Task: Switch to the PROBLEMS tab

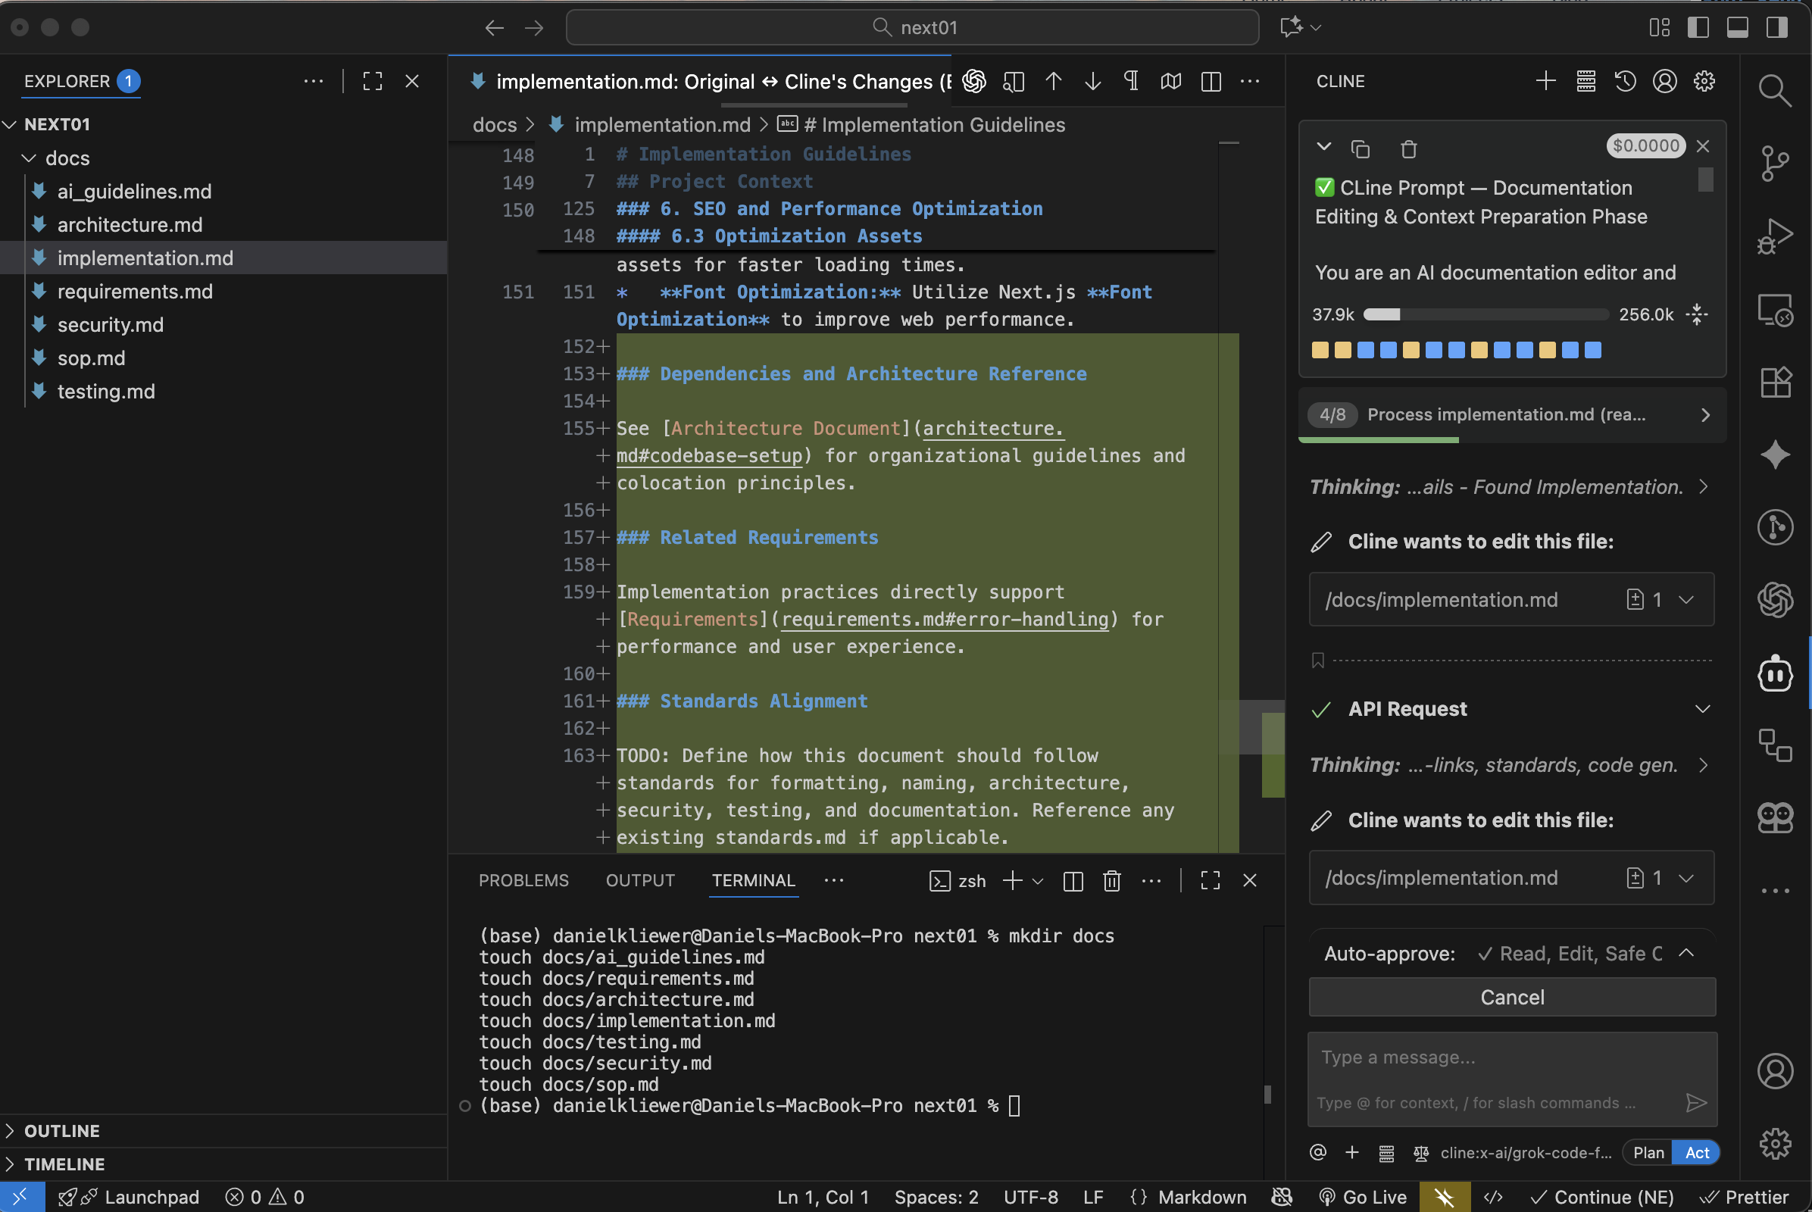Action: (x=523, y=880)
